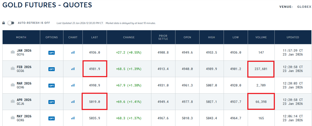Click last price 4998.9
The height and width of the screenshot is (126, 312).
click(x=94, y=86)
